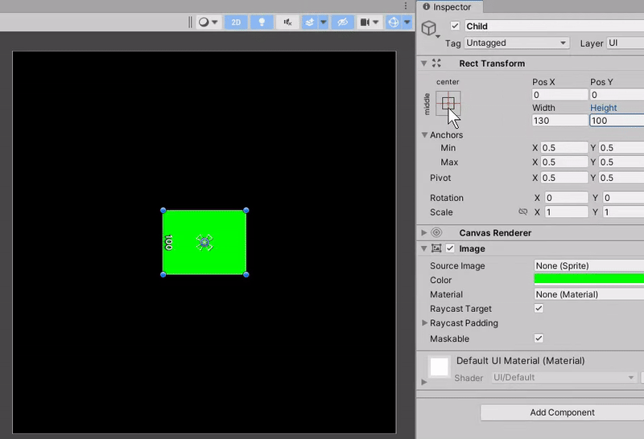The height and width of the screenshot is (439, 644).
Task: Click the pivot gizmo in the green rect
Action: 204,243
